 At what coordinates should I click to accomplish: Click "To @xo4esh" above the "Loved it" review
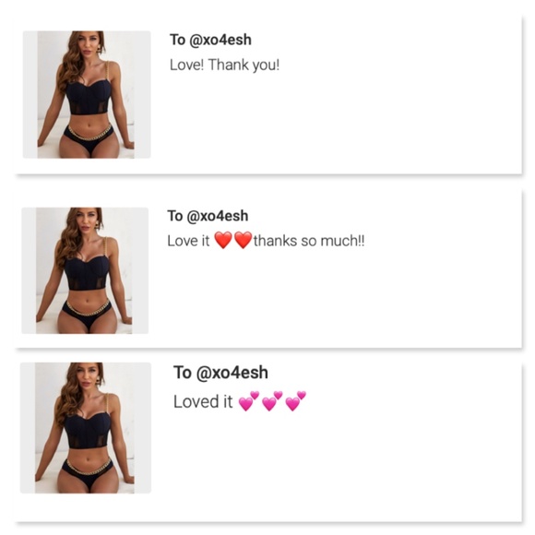click(220, 373)
